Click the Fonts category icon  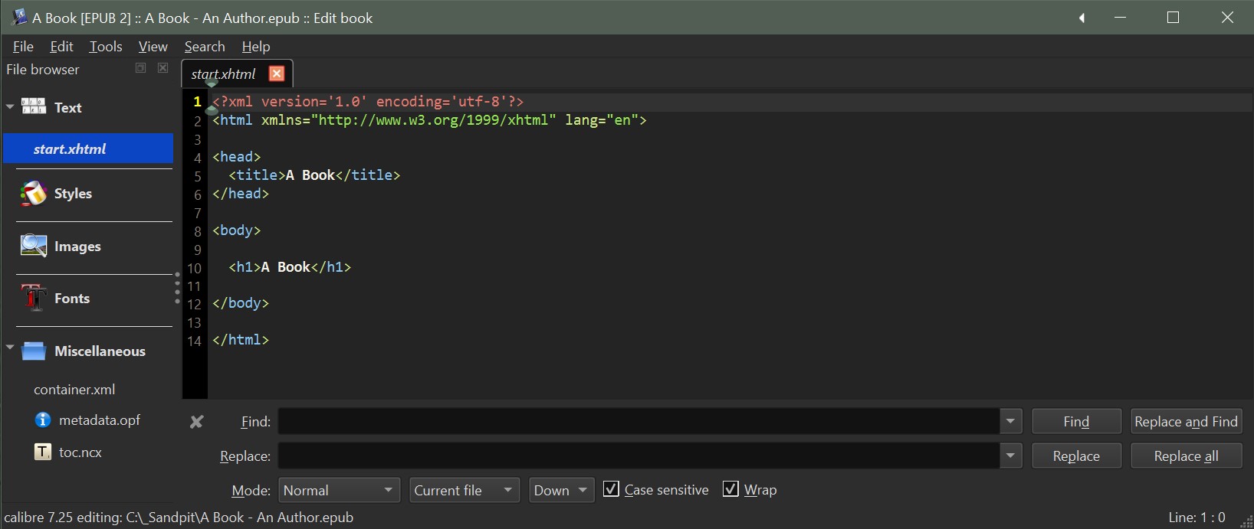point(34,298)
